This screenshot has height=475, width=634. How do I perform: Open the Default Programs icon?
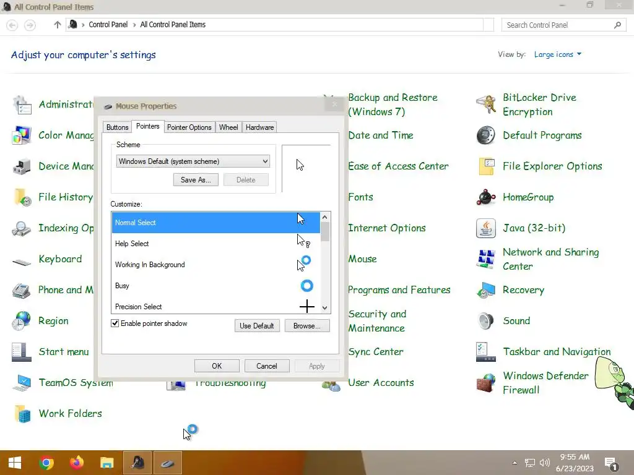pyautogui.click(x=485, y=135)
